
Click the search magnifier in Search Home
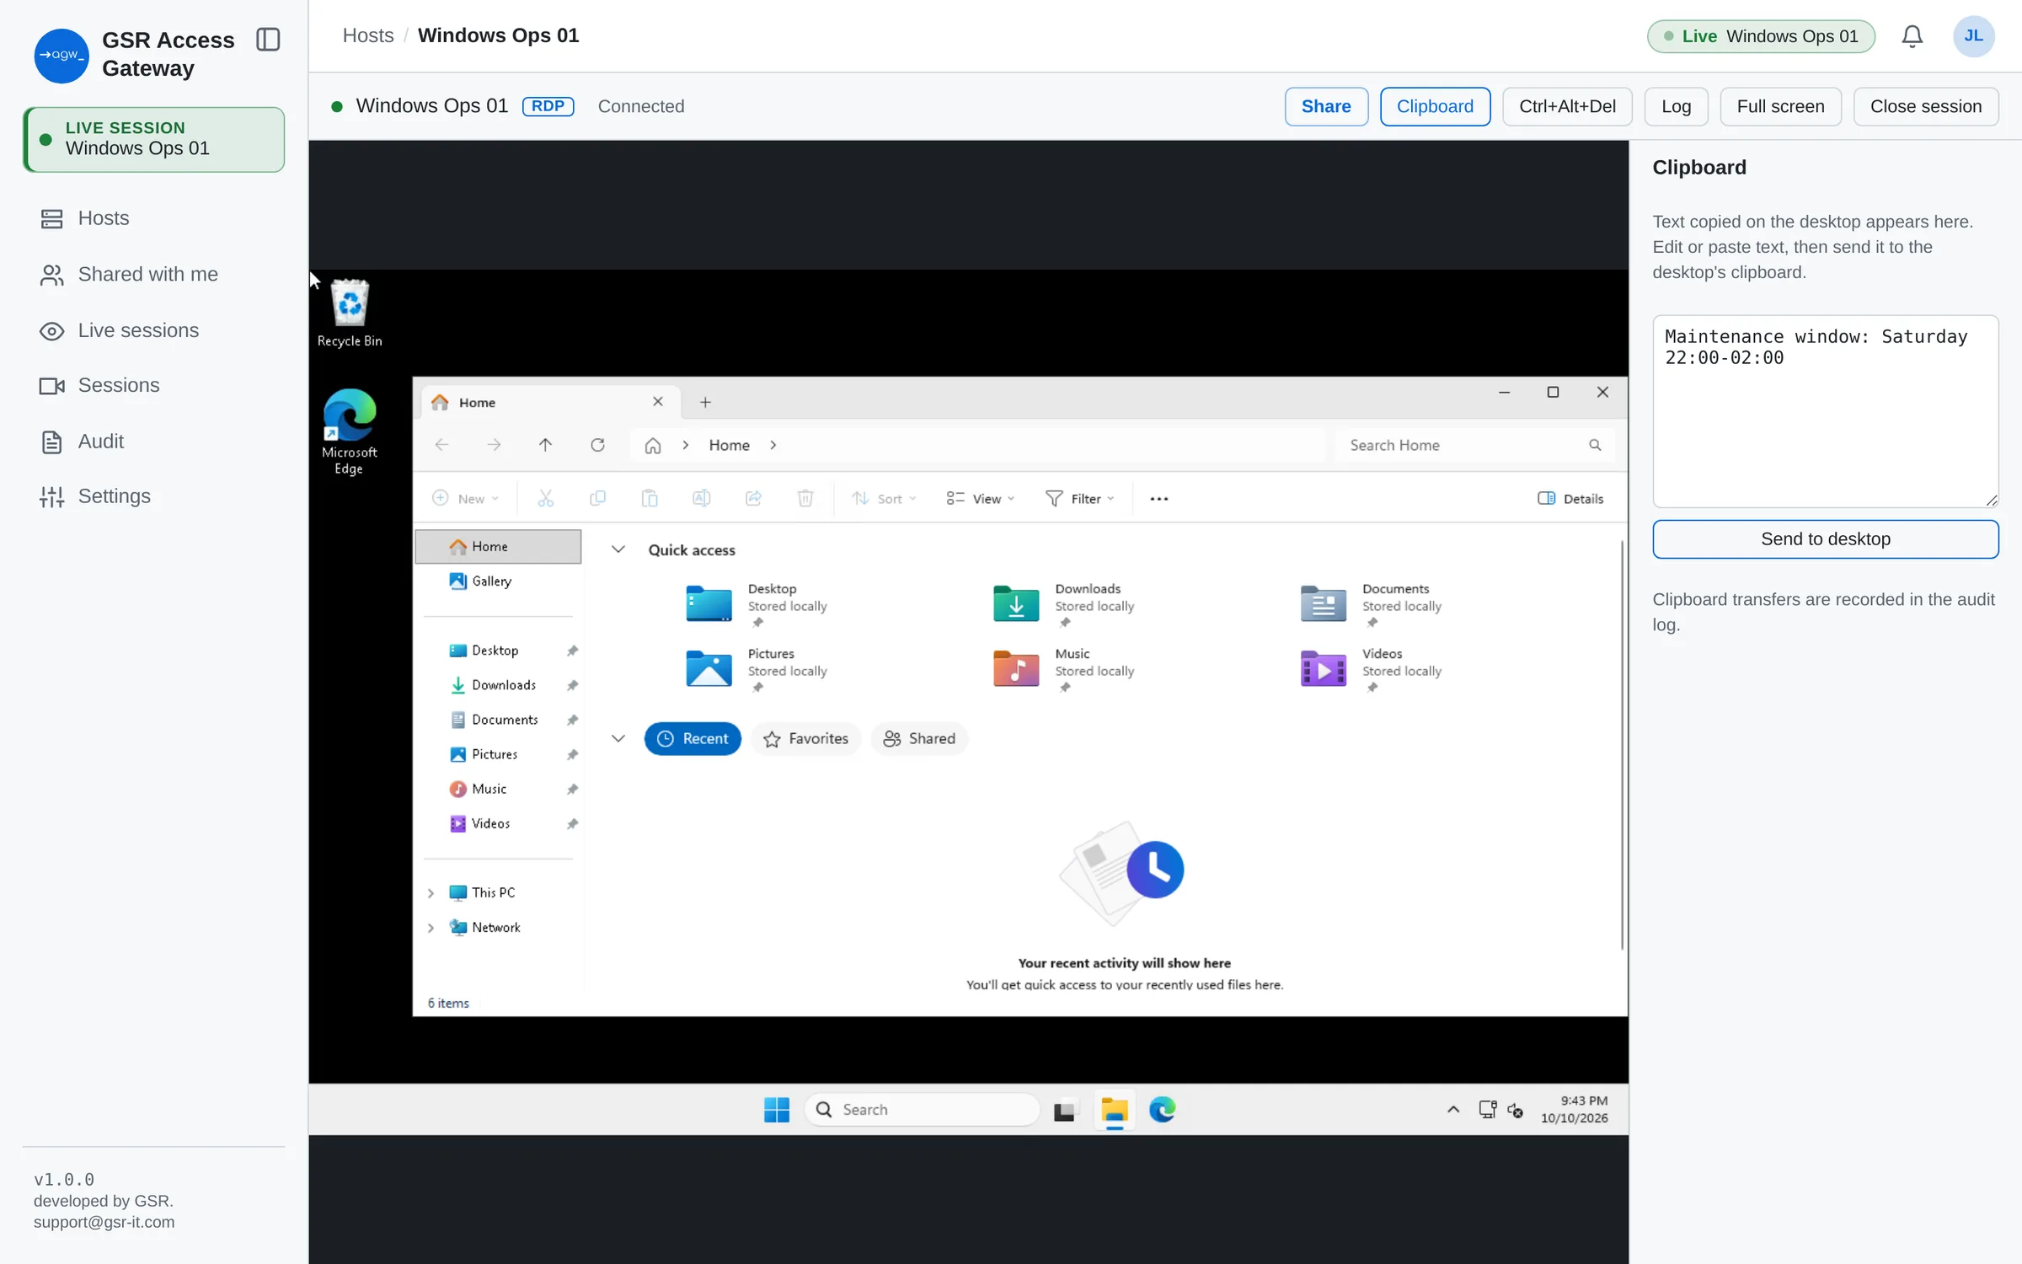point(1595,445)
